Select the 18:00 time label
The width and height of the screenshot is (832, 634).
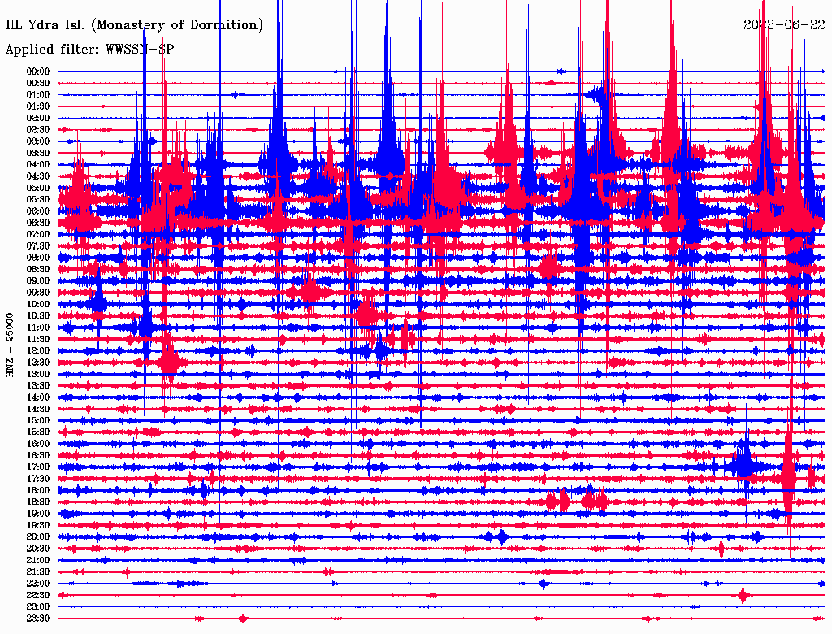pos(38,491)
